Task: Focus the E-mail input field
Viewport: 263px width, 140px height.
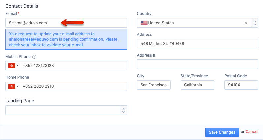Action: pyautogui.click(x=66, y=23)
